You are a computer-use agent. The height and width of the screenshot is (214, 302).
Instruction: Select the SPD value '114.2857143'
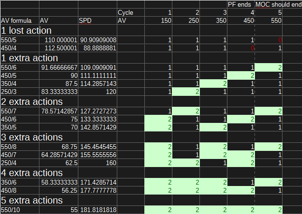coord(97,84)
